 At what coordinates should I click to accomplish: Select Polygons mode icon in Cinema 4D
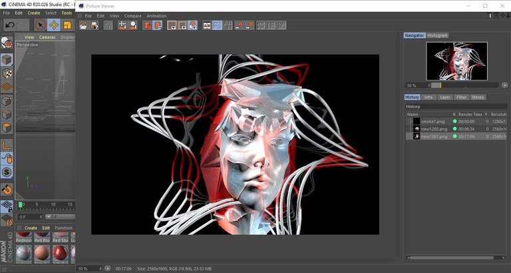click(7, 128)
